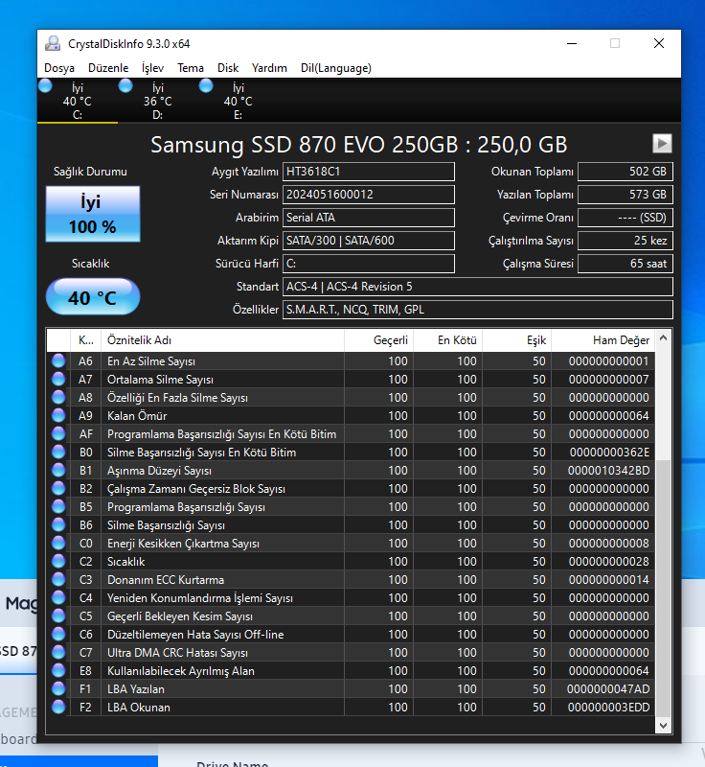
Task: Sort by En Kötü column header
Action: 447,340
